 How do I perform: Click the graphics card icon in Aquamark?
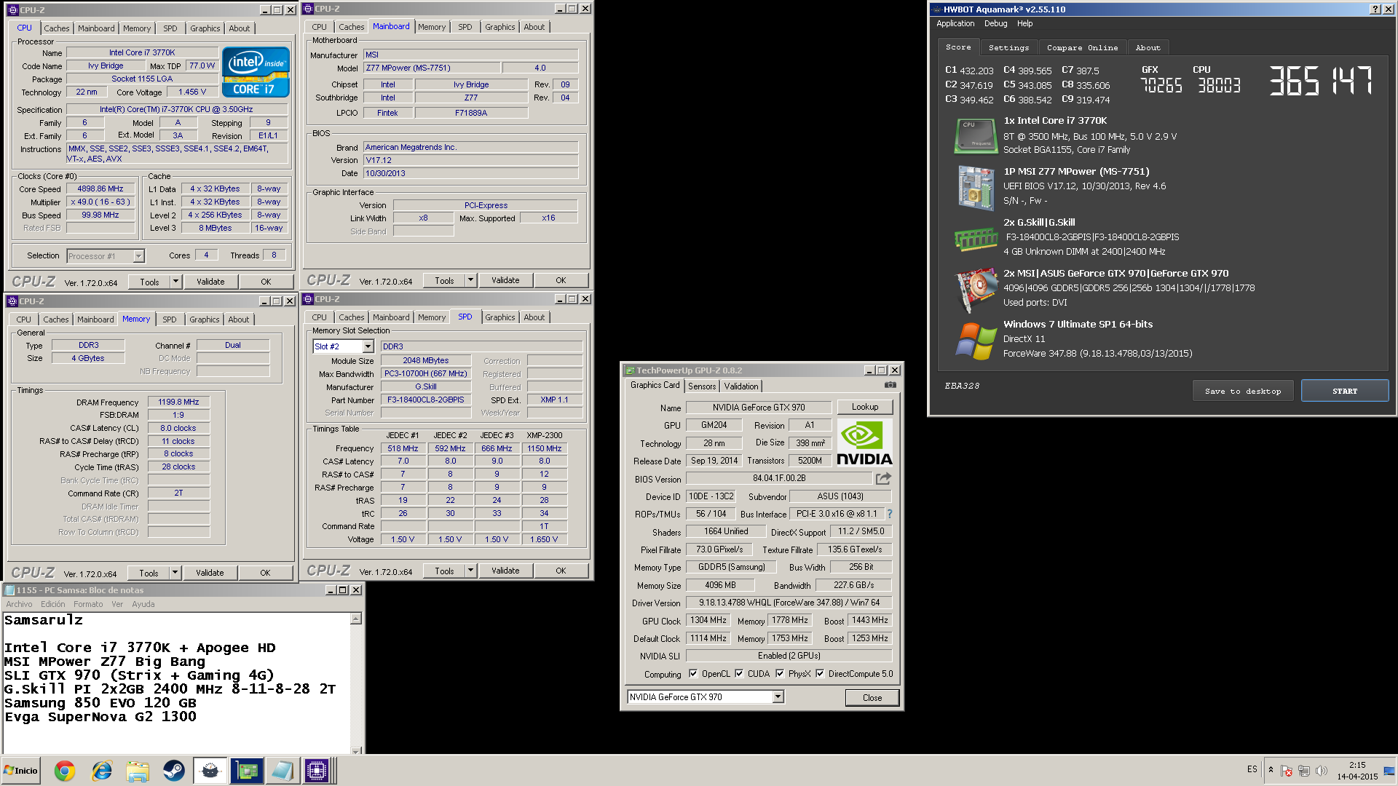(x=976, y=290)
